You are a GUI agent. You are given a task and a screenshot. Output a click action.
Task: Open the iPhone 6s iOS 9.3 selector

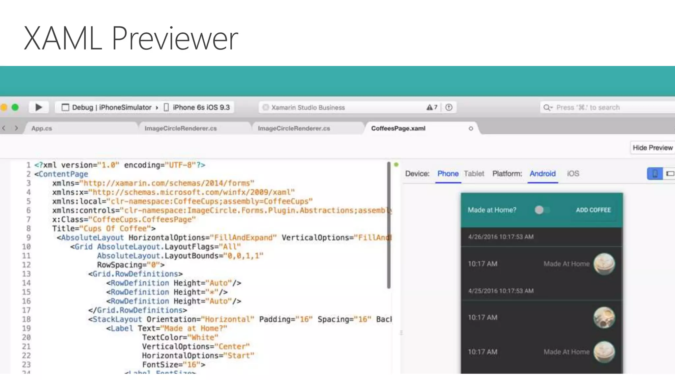[197, 107]
